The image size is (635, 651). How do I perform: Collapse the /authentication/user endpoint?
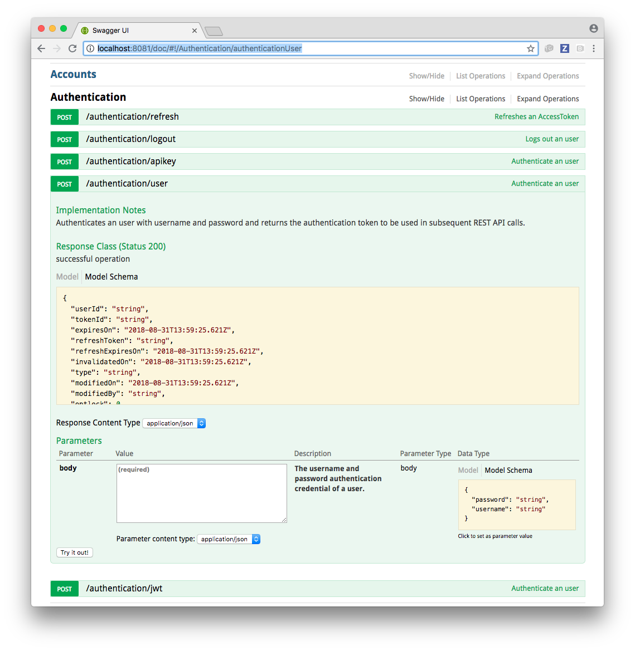(x=127, y=184)
